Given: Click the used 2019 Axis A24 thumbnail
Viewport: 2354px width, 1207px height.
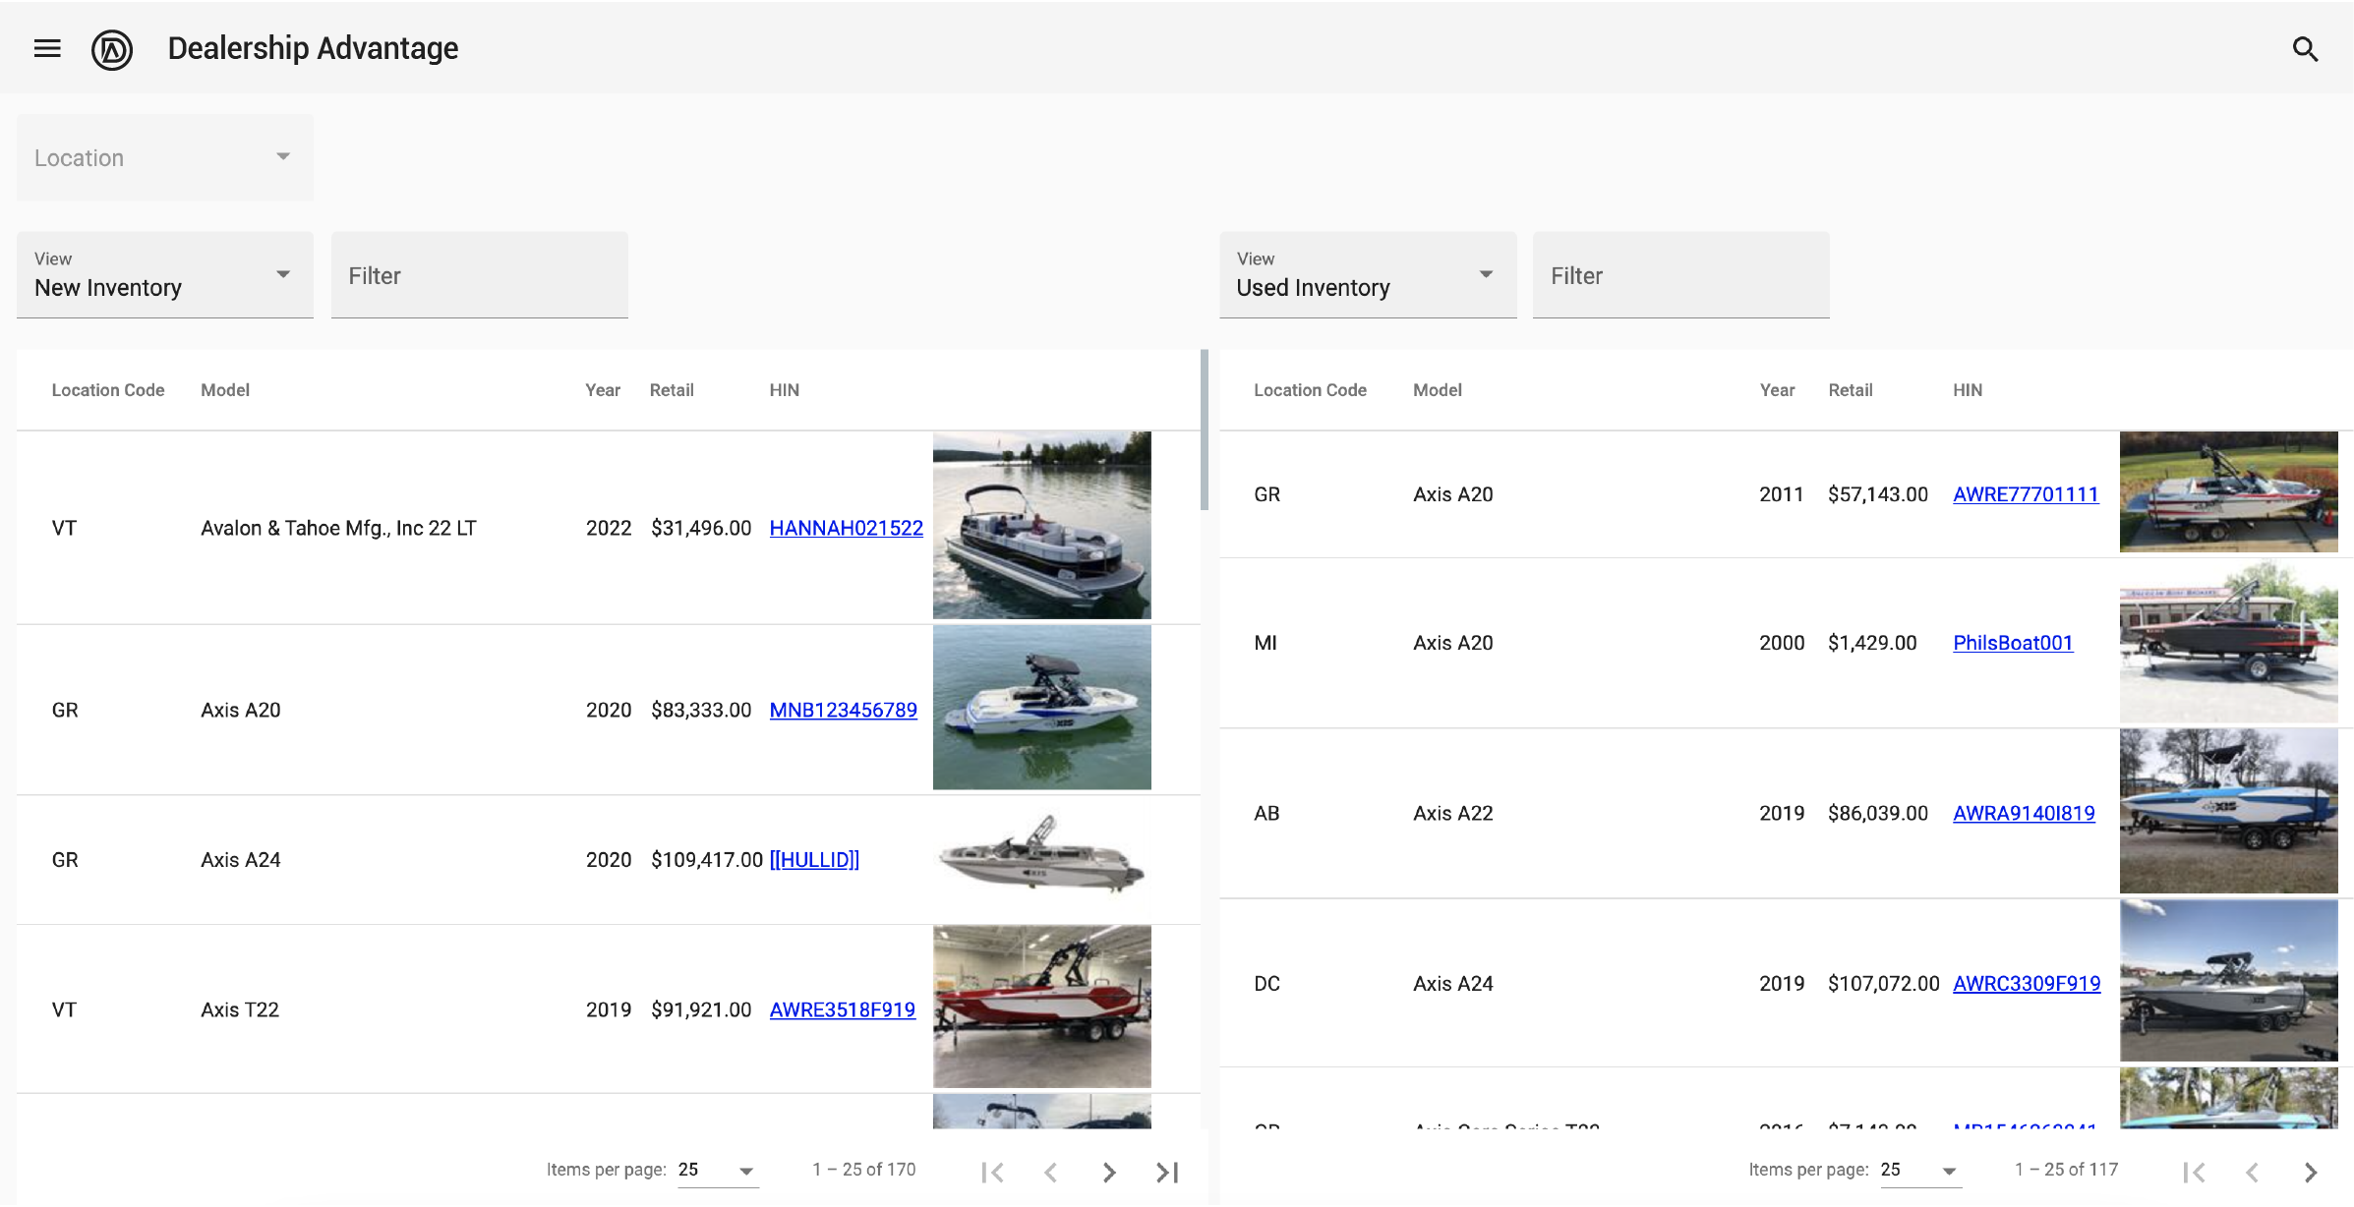Looking at the screenshot, I should 2229,981.
